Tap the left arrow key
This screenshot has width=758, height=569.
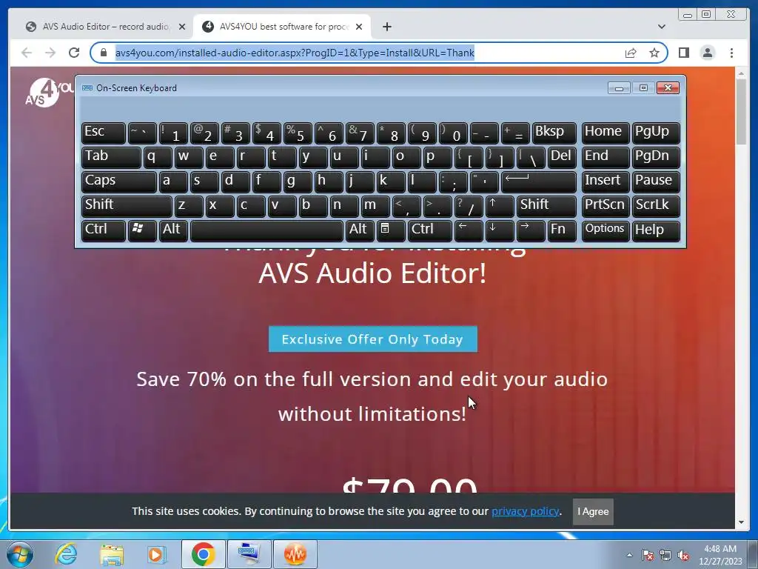pos(468,230)
